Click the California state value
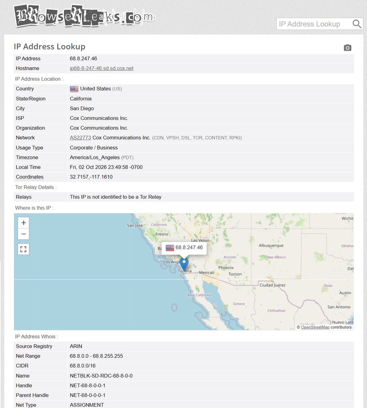The image size is (367, 408). (81, 99)
